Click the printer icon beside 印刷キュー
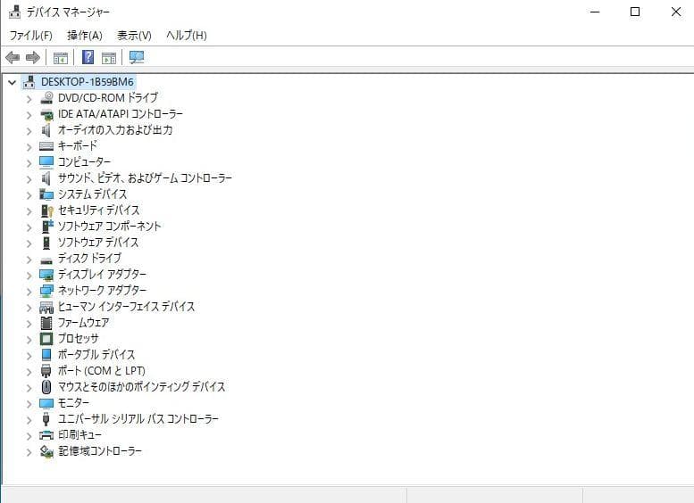694x503 pixels. click(x=46, y=435)
